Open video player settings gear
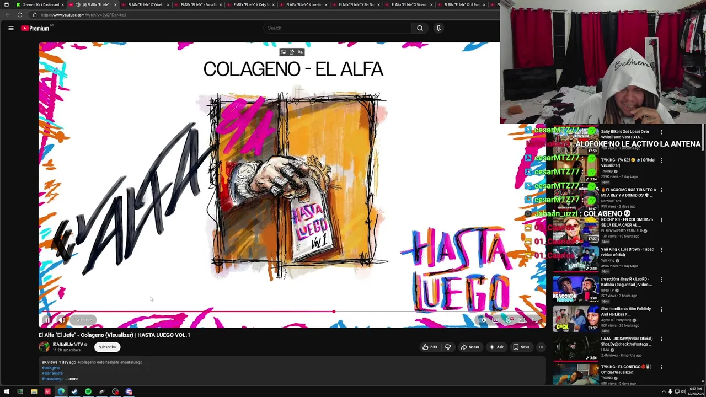 (509, 320)
